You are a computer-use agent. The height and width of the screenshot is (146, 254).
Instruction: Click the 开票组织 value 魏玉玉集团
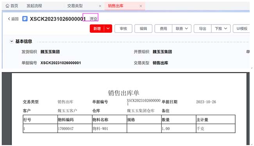coord(162,52)
